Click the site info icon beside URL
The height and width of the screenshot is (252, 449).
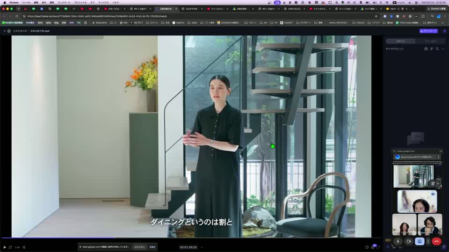pyautogui.click(x=24, y=16)
